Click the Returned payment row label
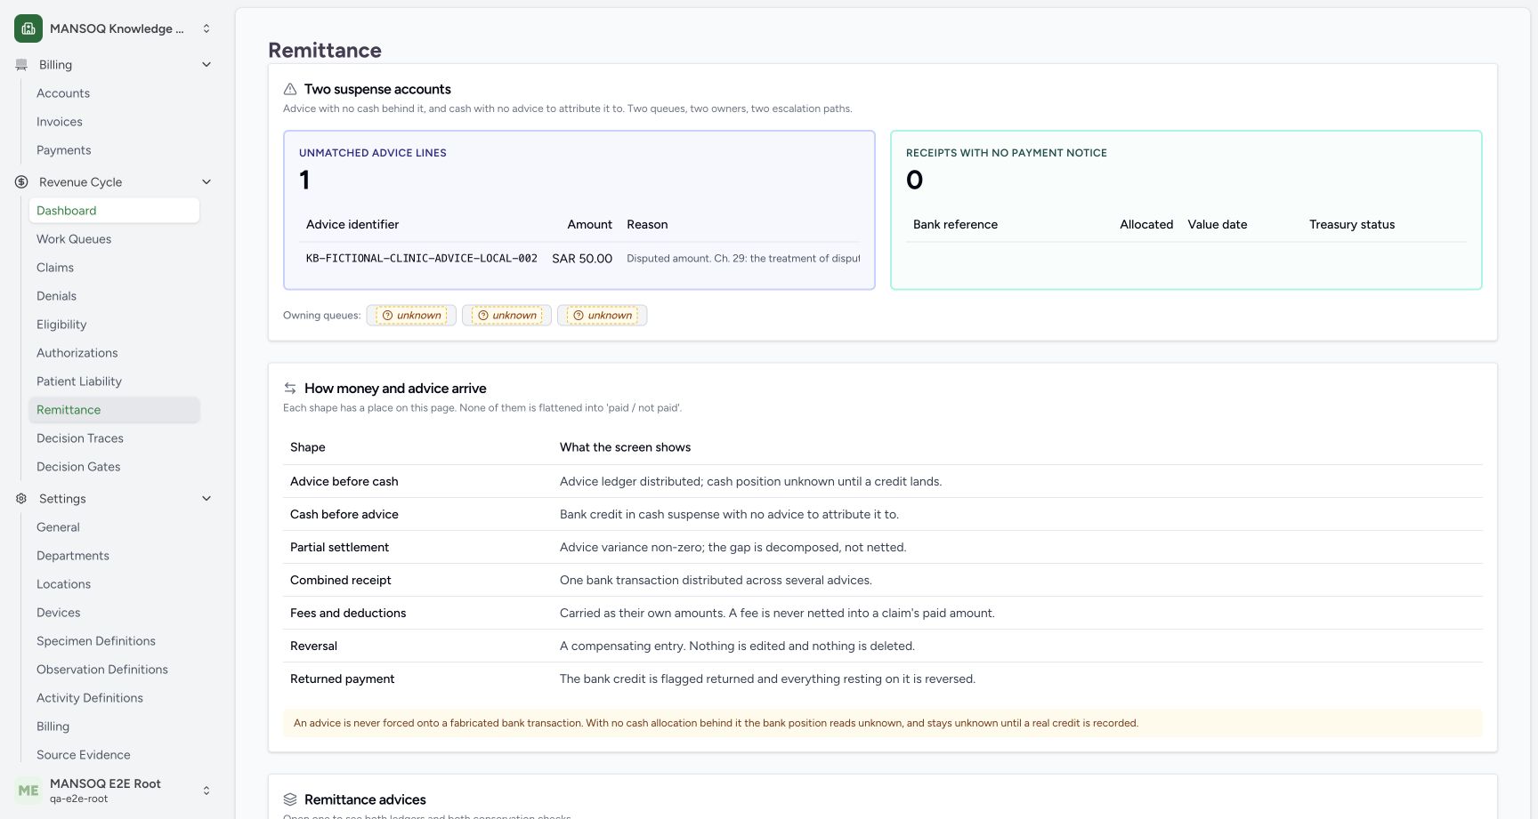 [x=343, y=679]
